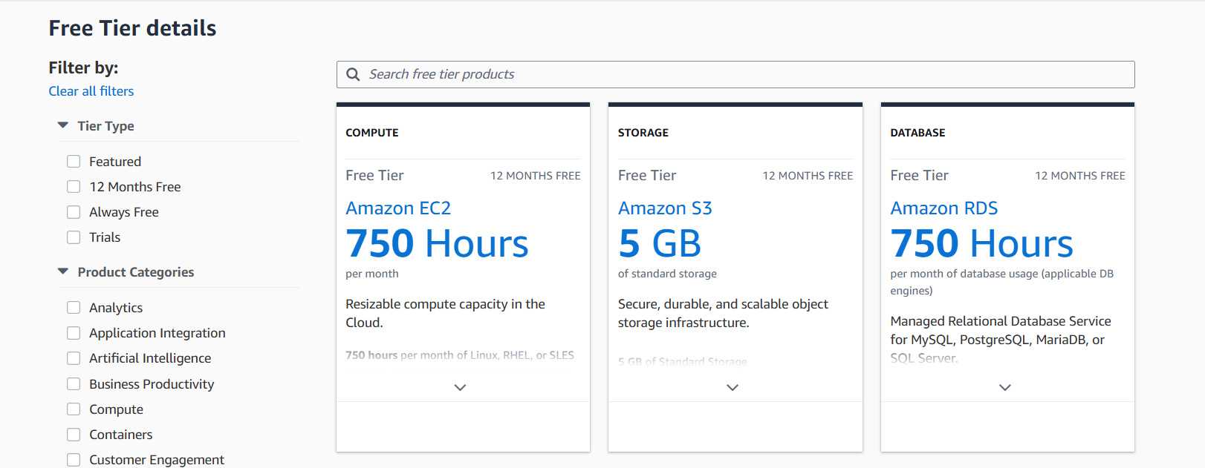Expand the Amazon RDS card details

pos(1005,387)
